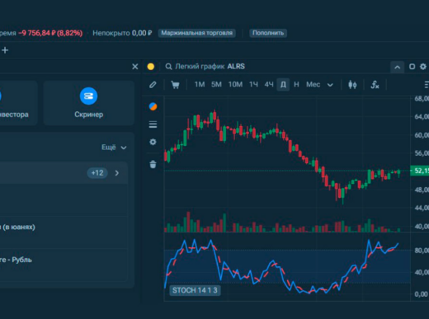This screenshot has width=429, height=319.
Task: Click the search magnifier next to Легкий график
Action: (x=168, y=67)
